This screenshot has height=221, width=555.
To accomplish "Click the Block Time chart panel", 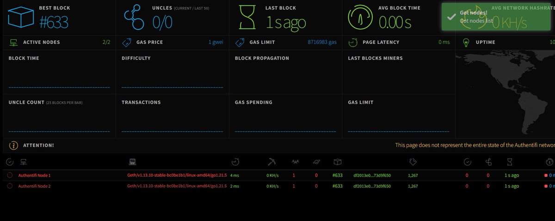I will (x=59, y=72).
